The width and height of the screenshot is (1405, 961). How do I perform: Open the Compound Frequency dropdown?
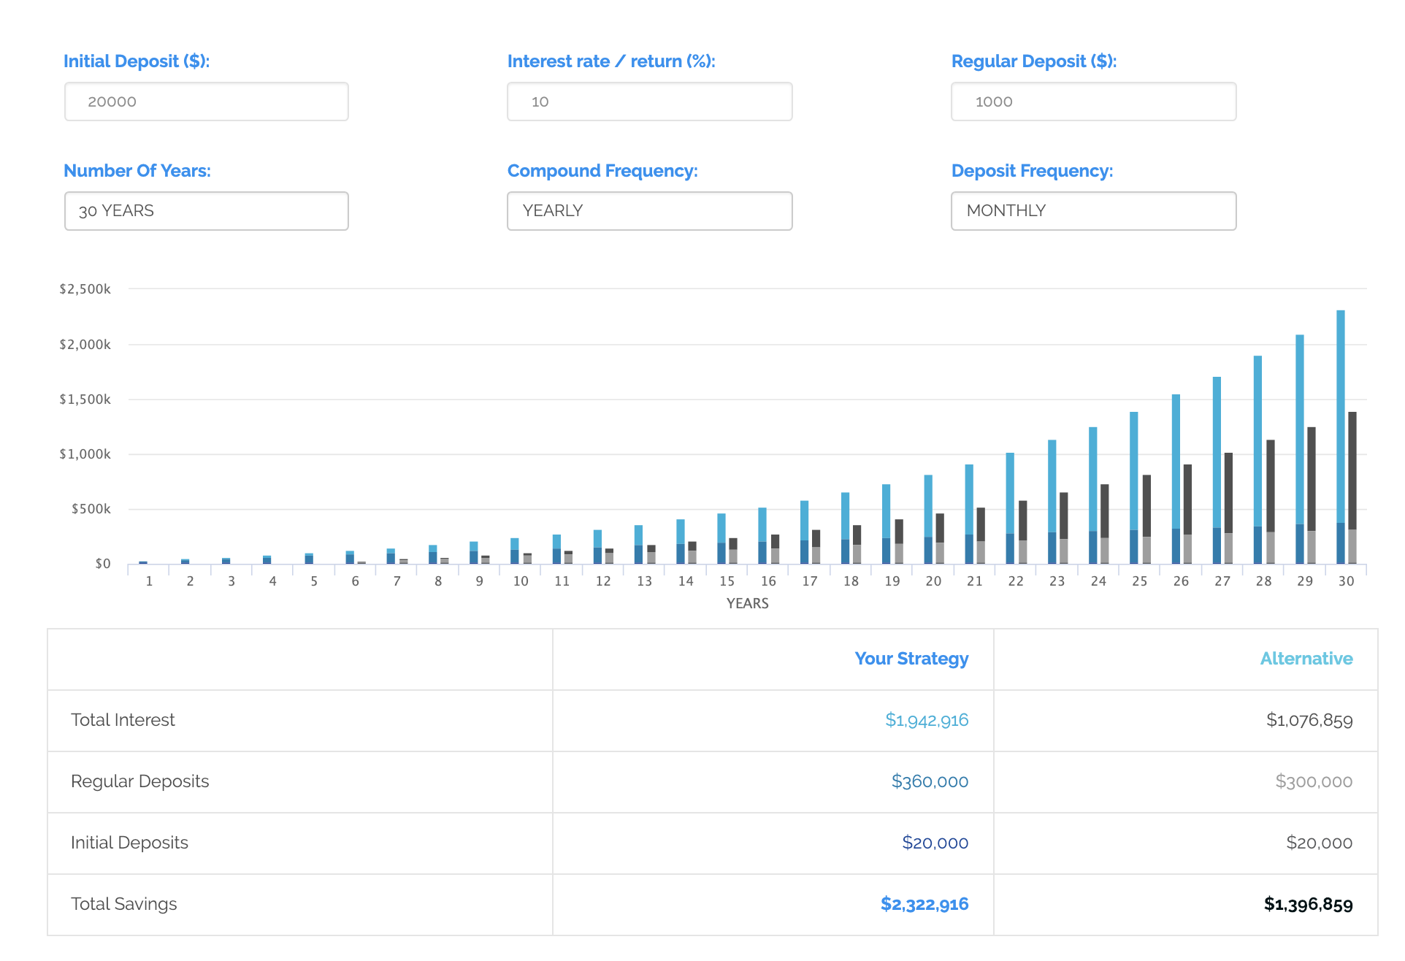click(649, 211)
